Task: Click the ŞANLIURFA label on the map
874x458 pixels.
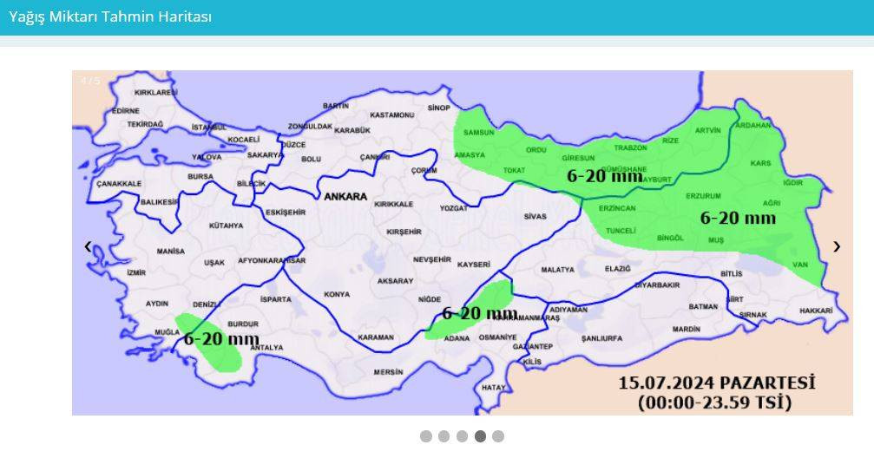Action: pos(602,338)
